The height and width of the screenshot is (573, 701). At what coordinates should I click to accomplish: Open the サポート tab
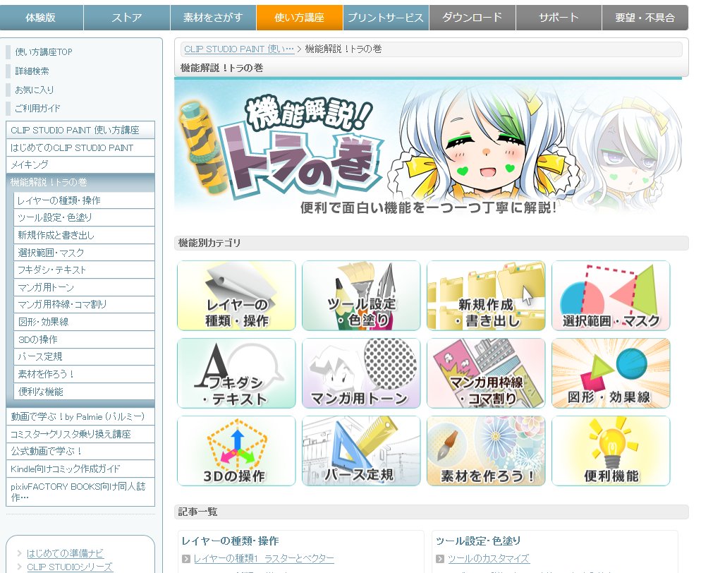[x=559, y=18]
